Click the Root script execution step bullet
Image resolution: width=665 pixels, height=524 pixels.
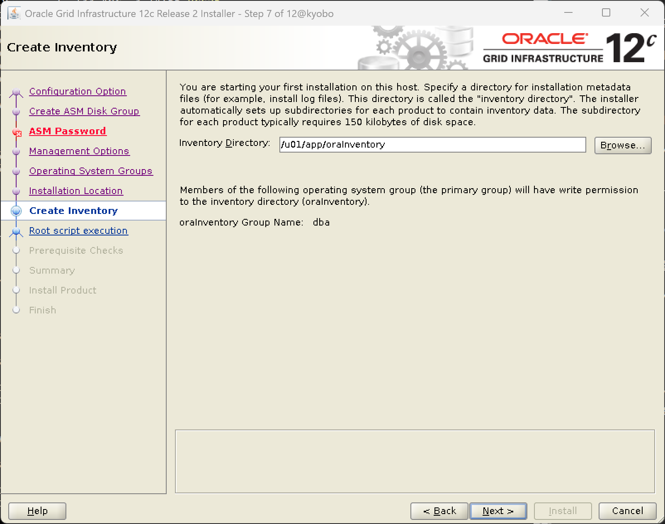(16, 231)
